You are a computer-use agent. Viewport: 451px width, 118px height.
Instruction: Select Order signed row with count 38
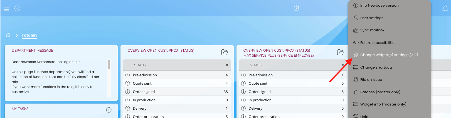pyautogui.click(x=177, y=92)
